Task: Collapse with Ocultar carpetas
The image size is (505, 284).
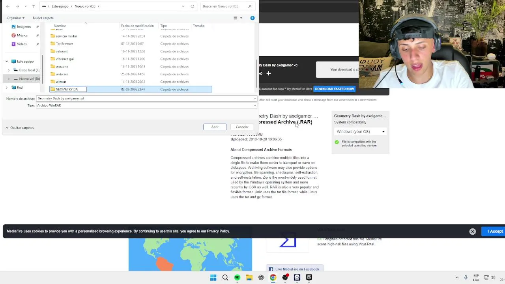Action: coord(20,127)
